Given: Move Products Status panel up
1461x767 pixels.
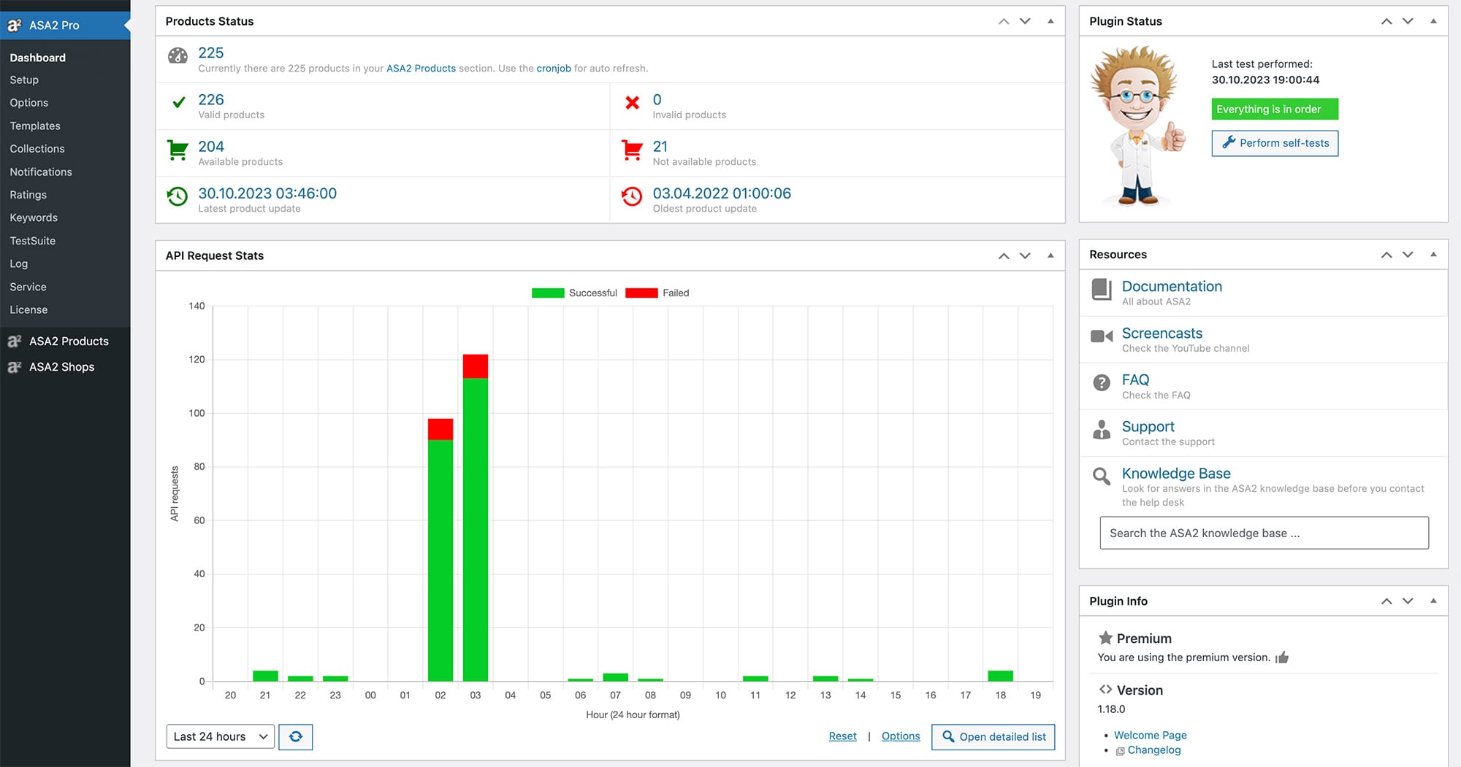Looking at the screenshot, I should (x=1004, y=21).
